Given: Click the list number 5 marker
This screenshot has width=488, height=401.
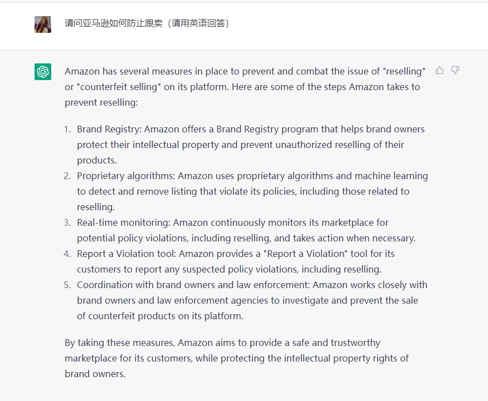Looking at the screenshot, I should pos(67,285).
